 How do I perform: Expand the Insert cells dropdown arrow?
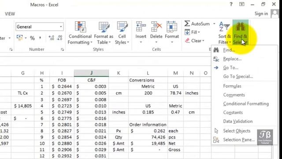pyautogui.click(x=141, y=42)
